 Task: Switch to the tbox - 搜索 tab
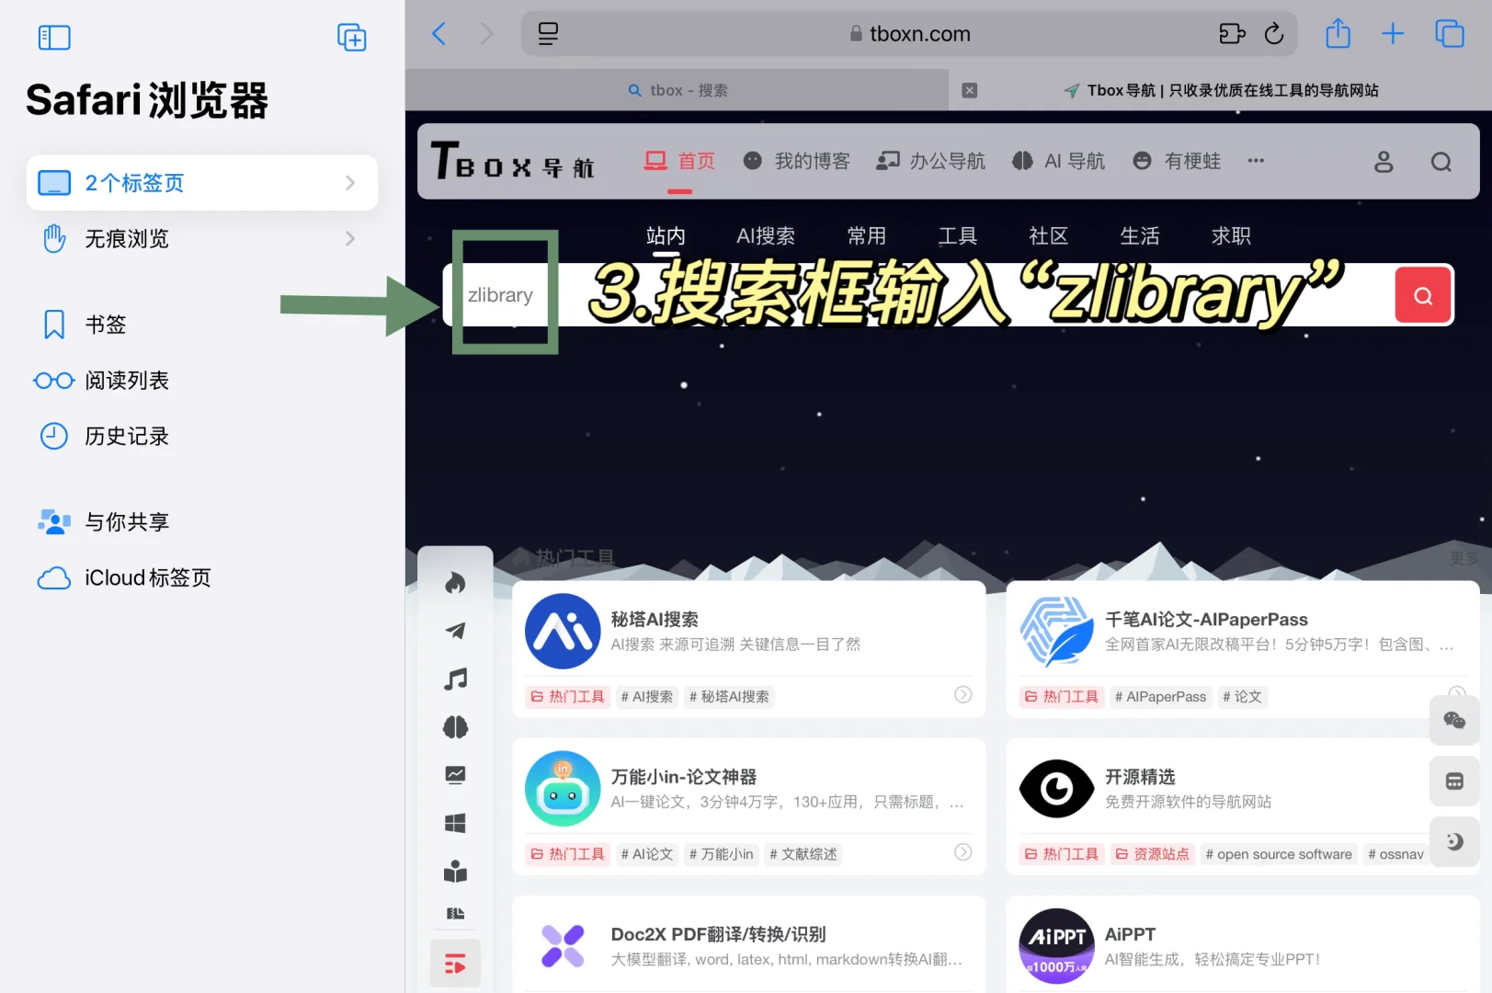(x=678, y=90)
